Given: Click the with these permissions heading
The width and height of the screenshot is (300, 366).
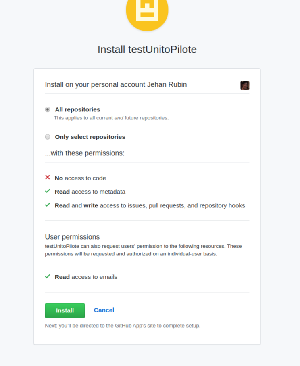Looking at the screenshot, I should [x=85, y=153].
